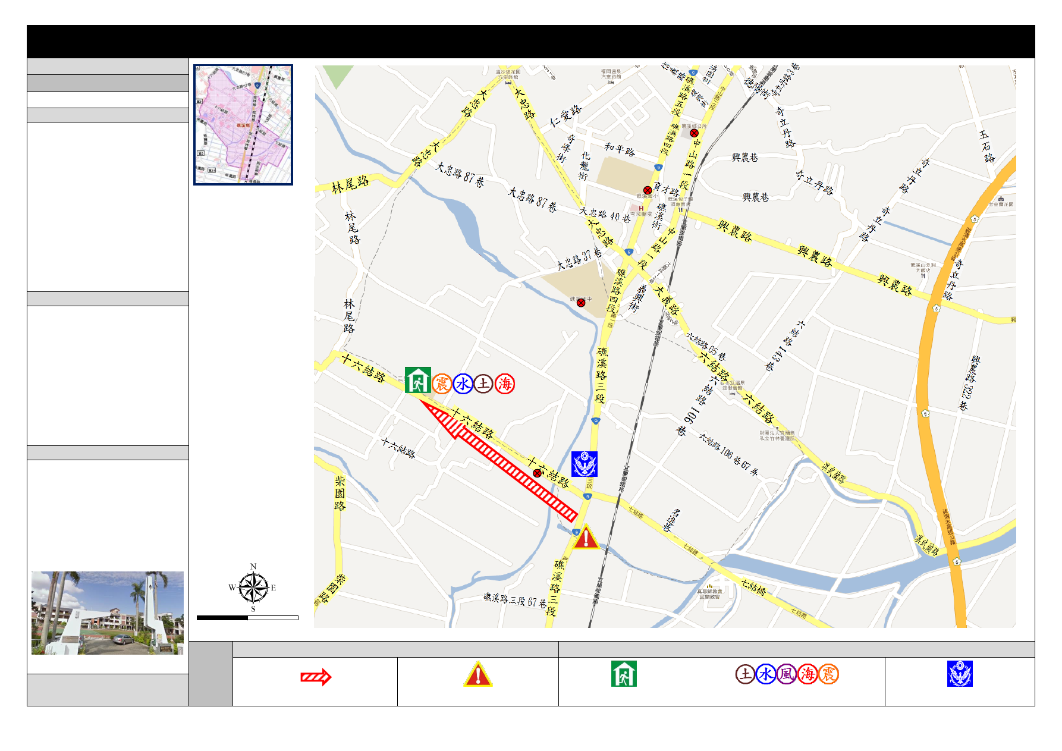Select the red 海 tsunami symbol on map
Image resolution: width=1062 pixels, height=751 pixels.
[x=505, y=384]
